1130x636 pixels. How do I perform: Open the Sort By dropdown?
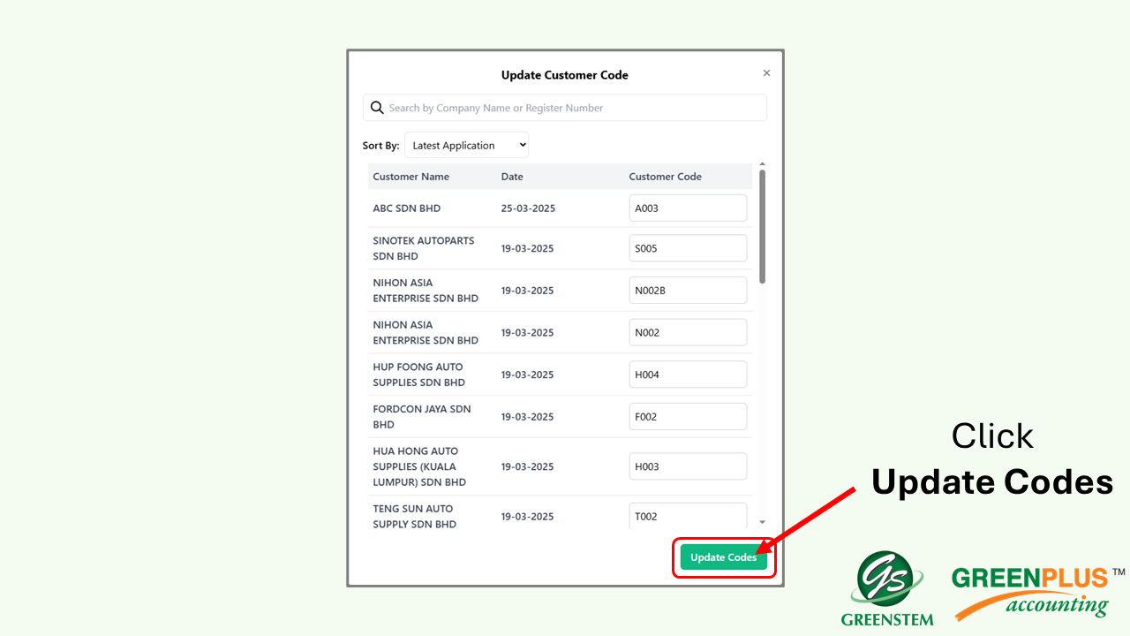tap(466, 146)
